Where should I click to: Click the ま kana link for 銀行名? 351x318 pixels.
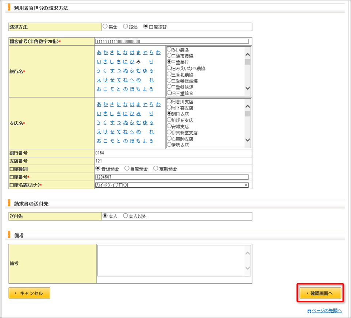(x=139, y=53)
